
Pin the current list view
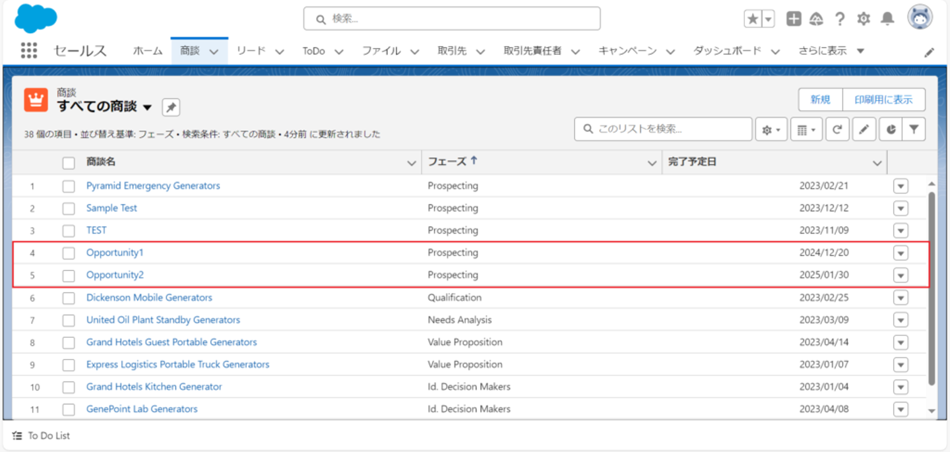171,107
